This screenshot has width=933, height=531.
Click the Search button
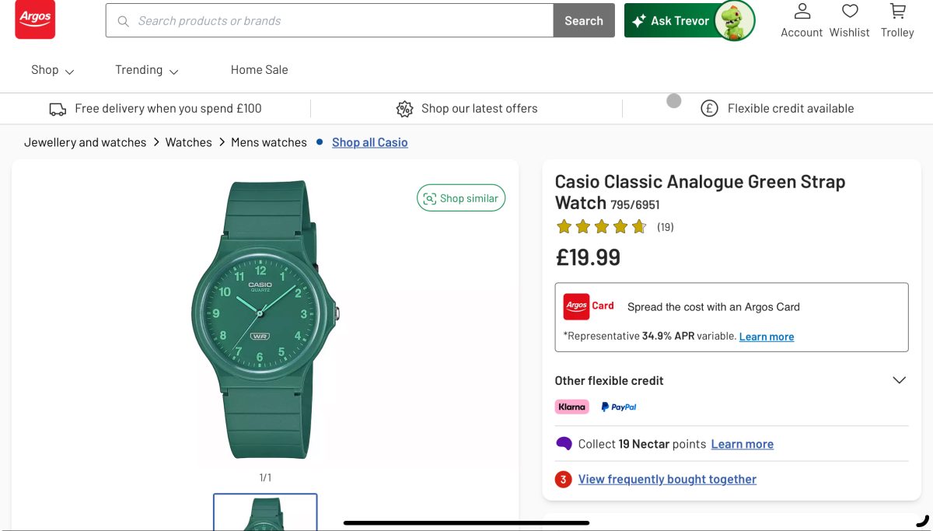(x=584, y=21)
